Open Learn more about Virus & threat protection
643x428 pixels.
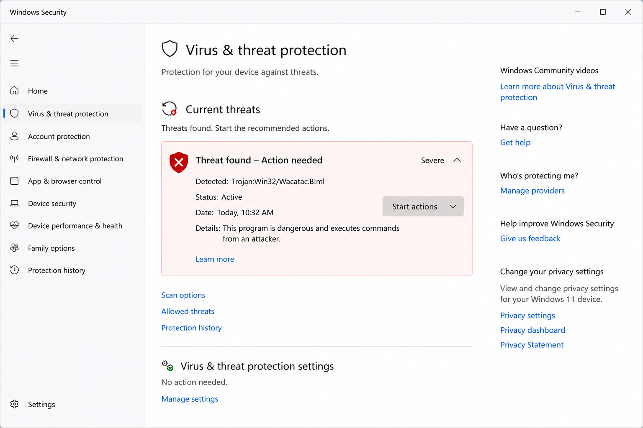pyautogui.click(x=558, y=92)
